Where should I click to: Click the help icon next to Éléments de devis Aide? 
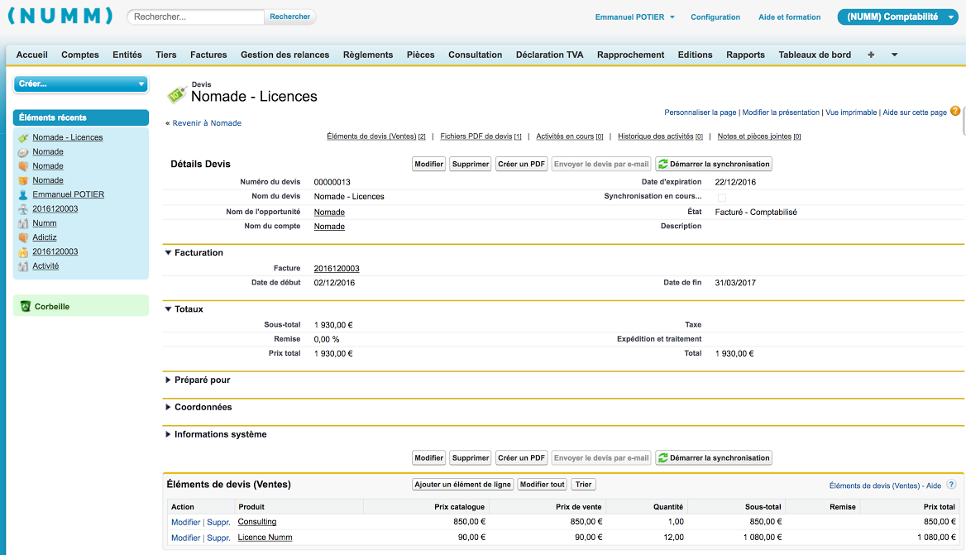[951, 486]
